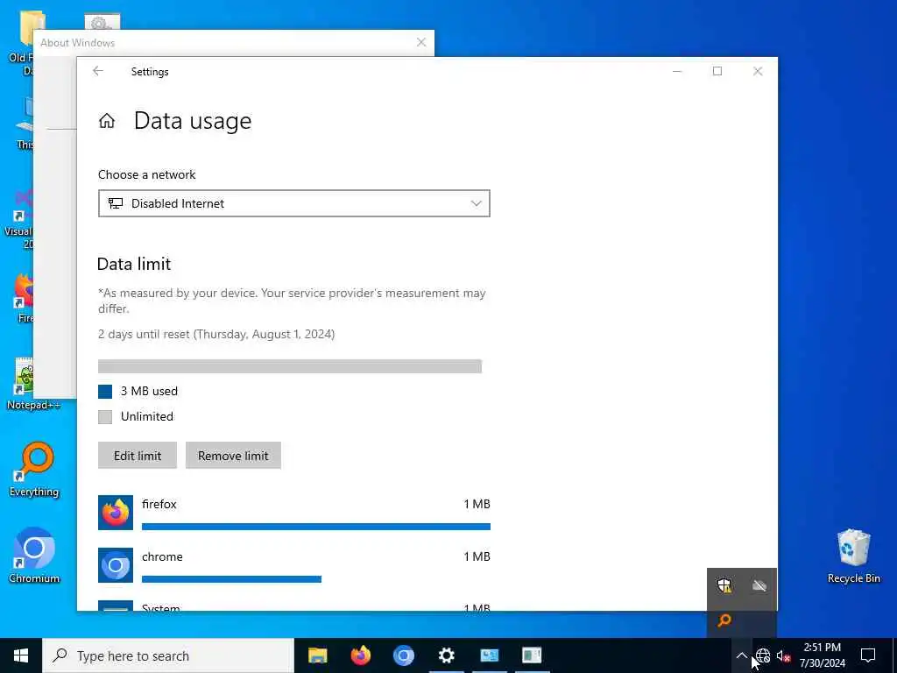Open the taskbar clock showing 2:51 PM
Image resolution: width=897 pixels, height=673 pixels.
pyautogui.click(x=822, y=655)
